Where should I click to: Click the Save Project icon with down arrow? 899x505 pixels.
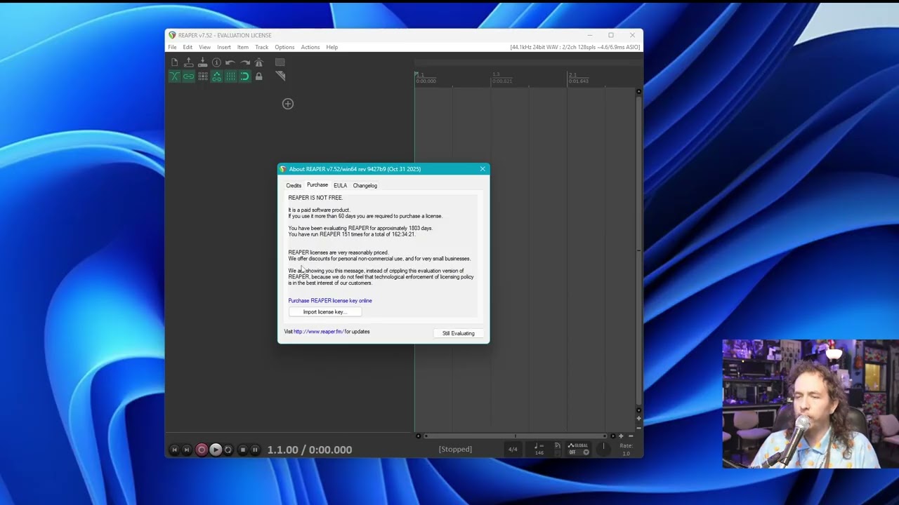202,62
